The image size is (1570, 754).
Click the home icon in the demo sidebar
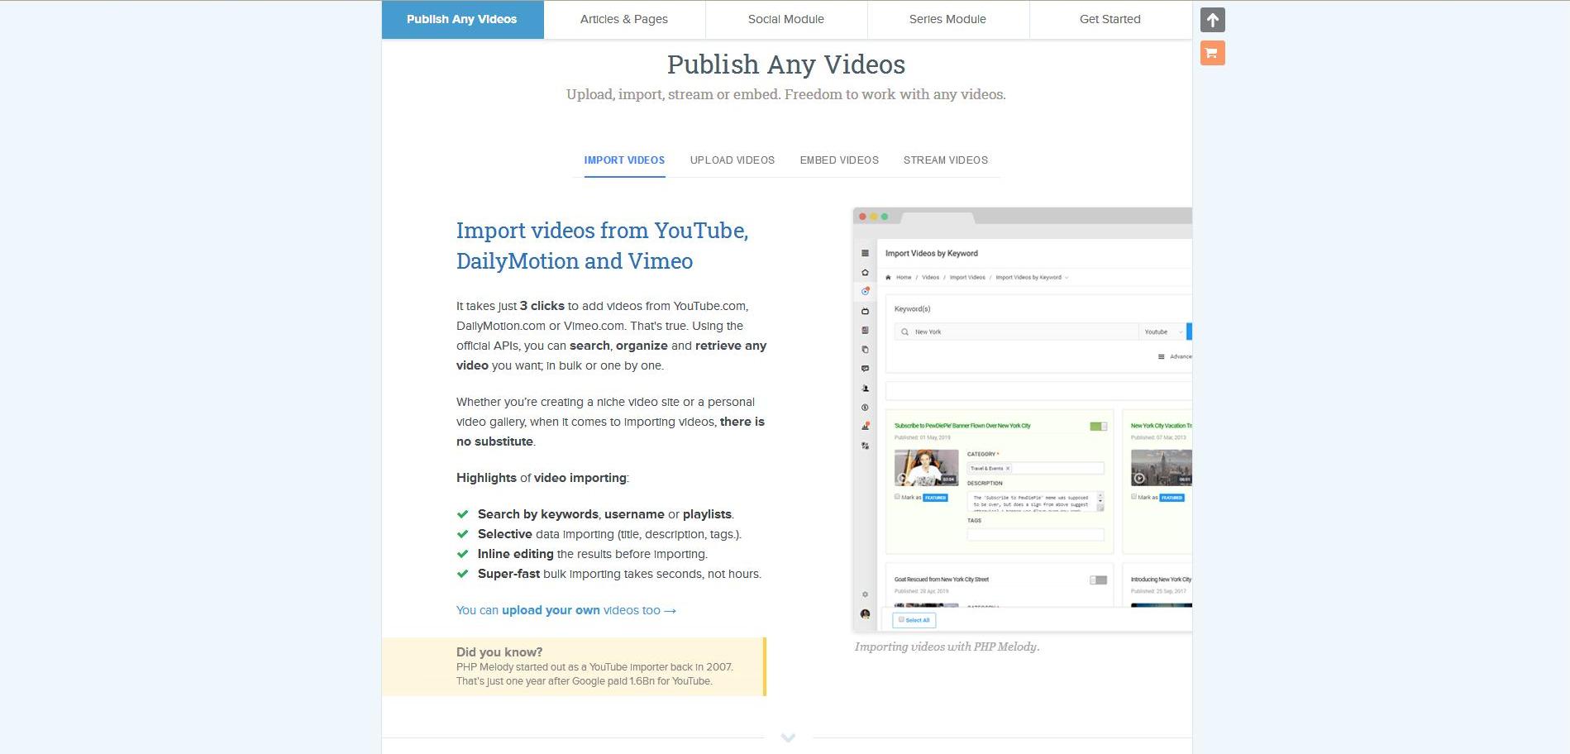pyautogui.click(x=865, y=273)
